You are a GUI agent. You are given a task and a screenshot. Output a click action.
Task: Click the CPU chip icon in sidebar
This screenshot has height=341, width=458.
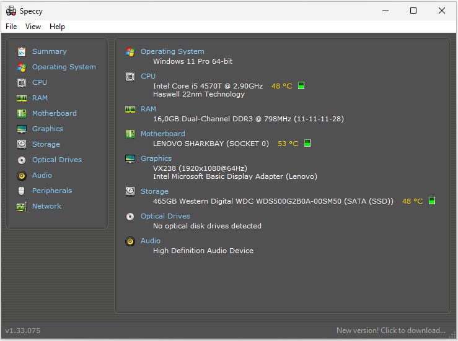(22, 82)
